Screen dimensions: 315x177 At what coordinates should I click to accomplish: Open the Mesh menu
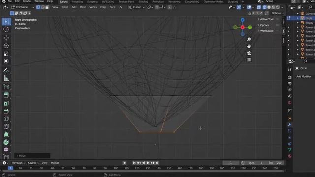83,7
